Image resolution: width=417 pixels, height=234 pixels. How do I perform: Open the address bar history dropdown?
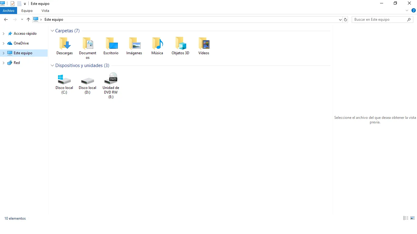[x=340, y=19]
